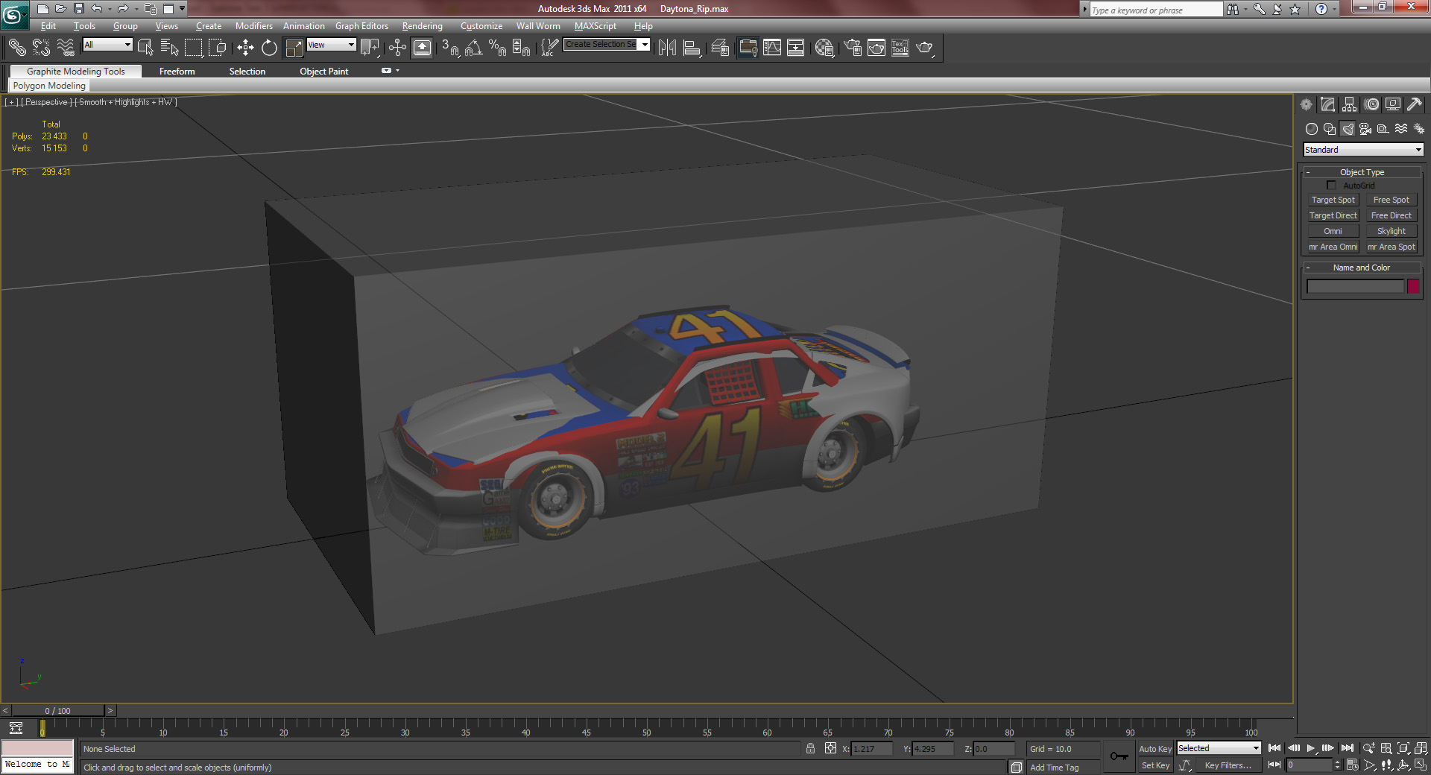
Task: Click the X coordinate field
Action: [x=872, y=749]
